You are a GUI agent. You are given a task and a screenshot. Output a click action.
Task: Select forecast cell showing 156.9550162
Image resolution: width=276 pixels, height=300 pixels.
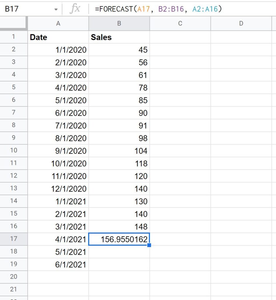click(x=119, y=239)
